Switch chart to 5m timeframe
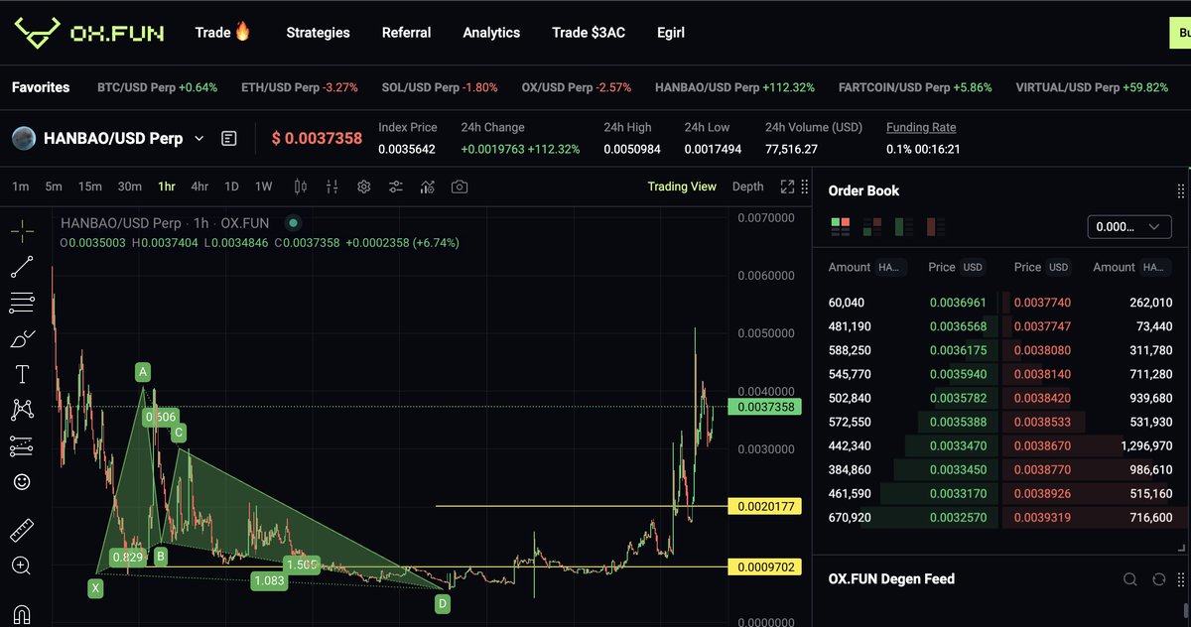This screenshot has width=1191, height=627. (54, 187)
